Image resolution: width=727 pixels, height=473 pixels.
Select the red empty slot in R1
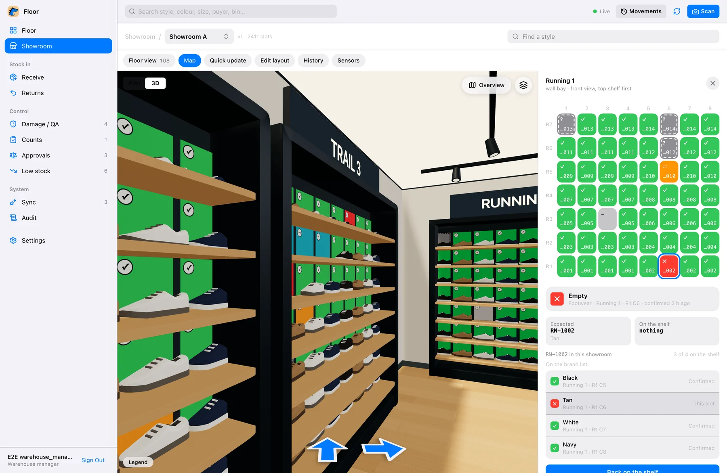pyautogui.click(x=669, y=266)
